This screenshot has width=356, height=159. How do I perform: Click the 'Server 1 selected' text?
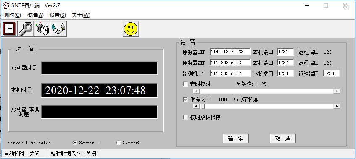[29, 143]
